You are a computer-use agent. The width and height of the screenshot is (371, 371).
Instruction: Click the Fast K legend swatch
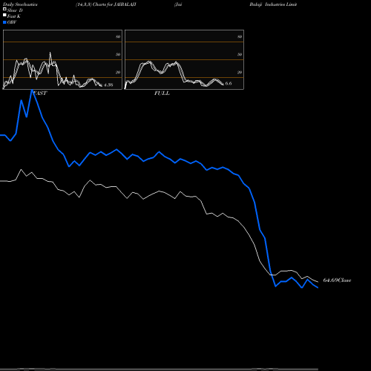4,15
